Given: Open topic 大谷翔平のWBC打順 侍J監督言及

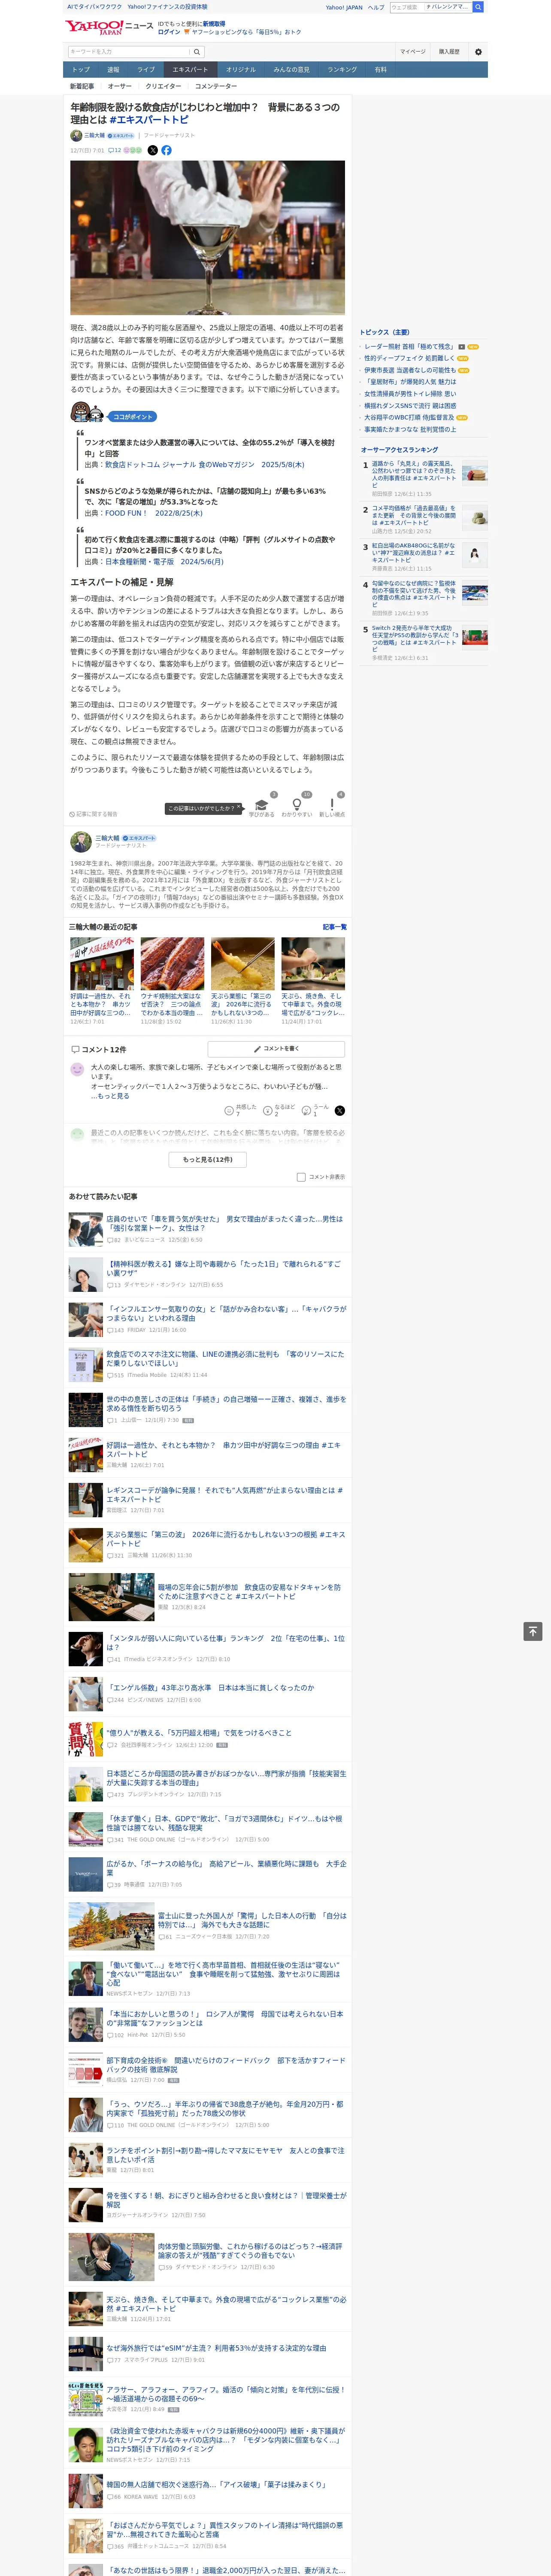Looking at the screenshot, I should pyautogui.click(x=409, y=417).
